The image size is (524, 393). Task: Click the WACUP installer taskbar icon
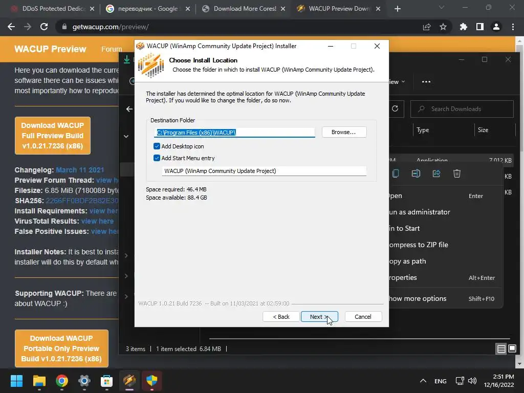pyautogui.click(x=129, y=381)
